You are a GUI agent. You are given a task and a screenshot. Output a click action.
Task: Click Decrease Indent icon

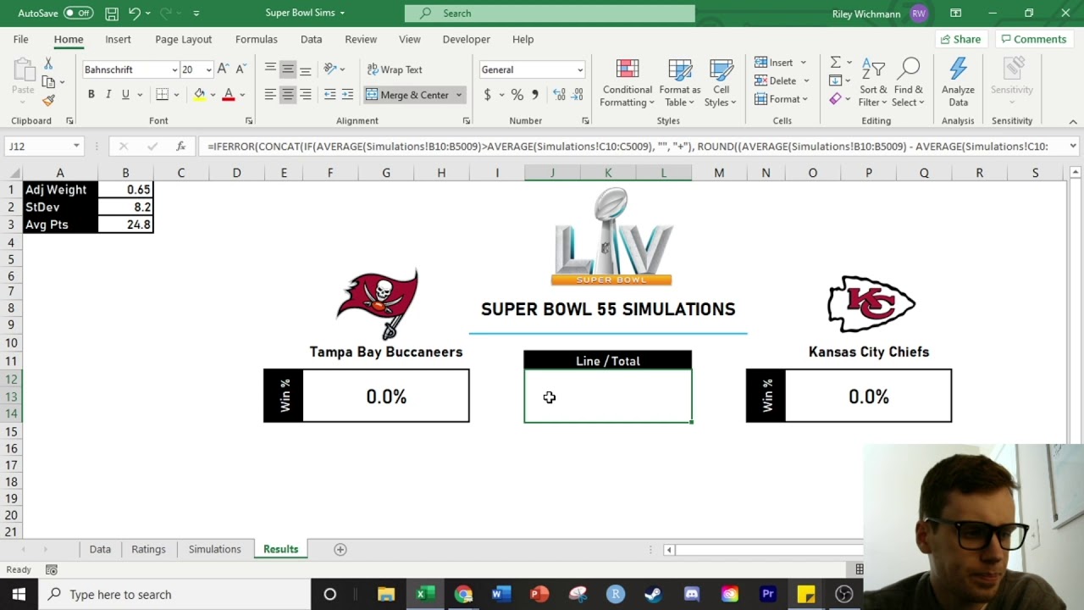pyautogui.click(x=329, y=95)
